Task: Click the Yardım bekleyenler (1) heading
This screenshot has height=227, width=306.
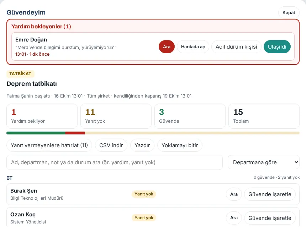Action: 41,27
